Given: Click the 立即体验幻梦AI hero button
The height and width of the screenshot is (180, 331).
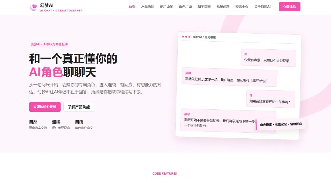Looking at the screenshot, I should [x=45, y=107].
